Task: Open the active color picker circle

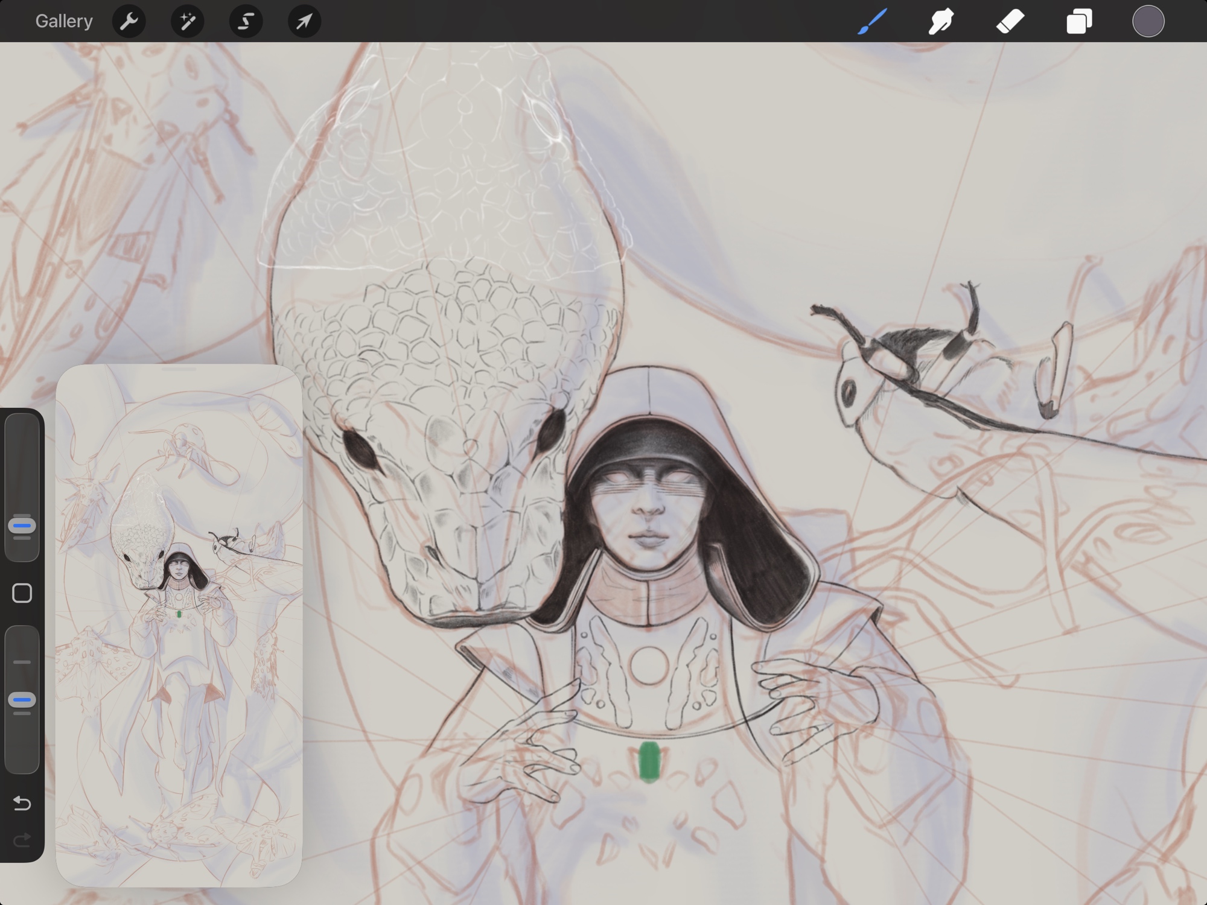Action: pyautogui.click(x=1148, y=22)
